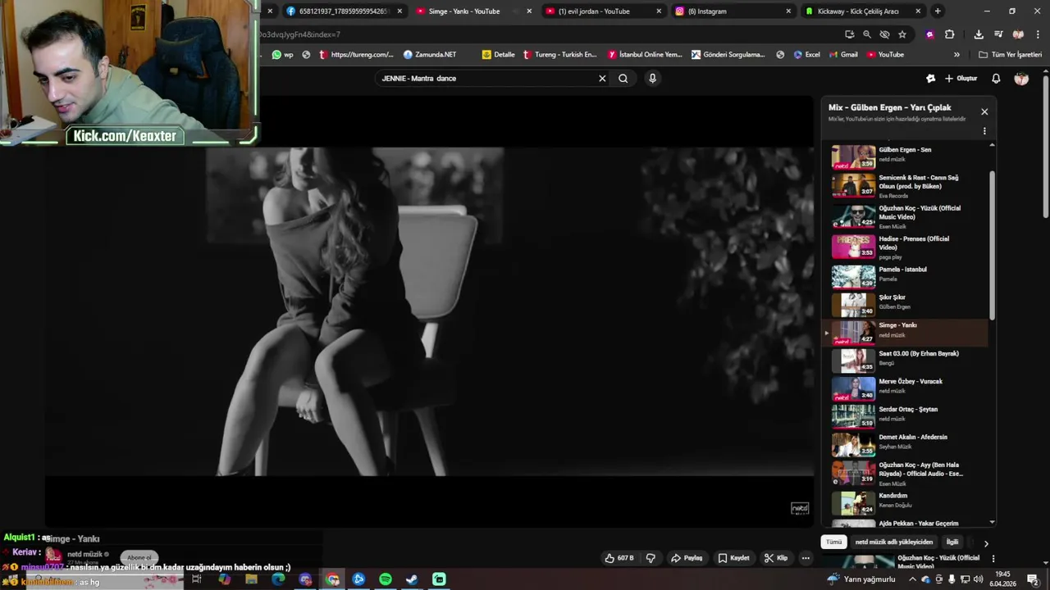The image size is (1050, 590).
Task: Open Spotify from the taskbar
Action: tap(386, 579)
